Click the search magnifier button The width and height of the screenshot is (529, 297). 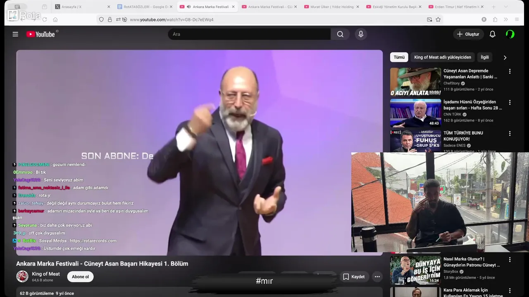(340, 34)
